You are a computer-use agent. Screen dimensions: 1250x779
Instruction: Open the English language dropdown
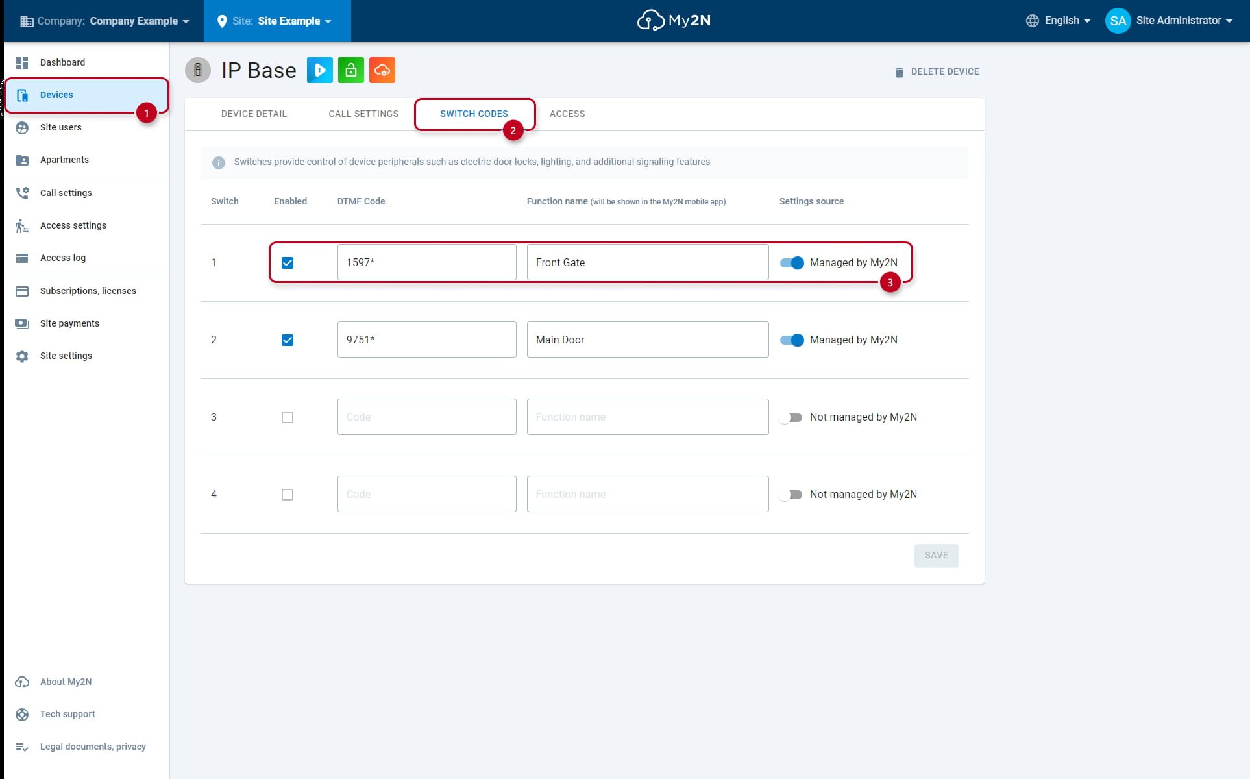(x=1059, y=21)
